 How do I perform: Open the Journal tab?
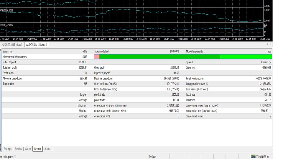[x=47, y=149]
